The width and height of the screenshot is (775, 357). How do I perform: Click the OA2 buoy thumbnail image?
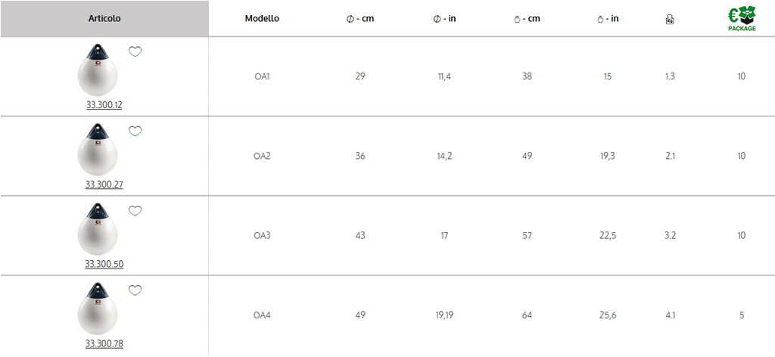98,150
